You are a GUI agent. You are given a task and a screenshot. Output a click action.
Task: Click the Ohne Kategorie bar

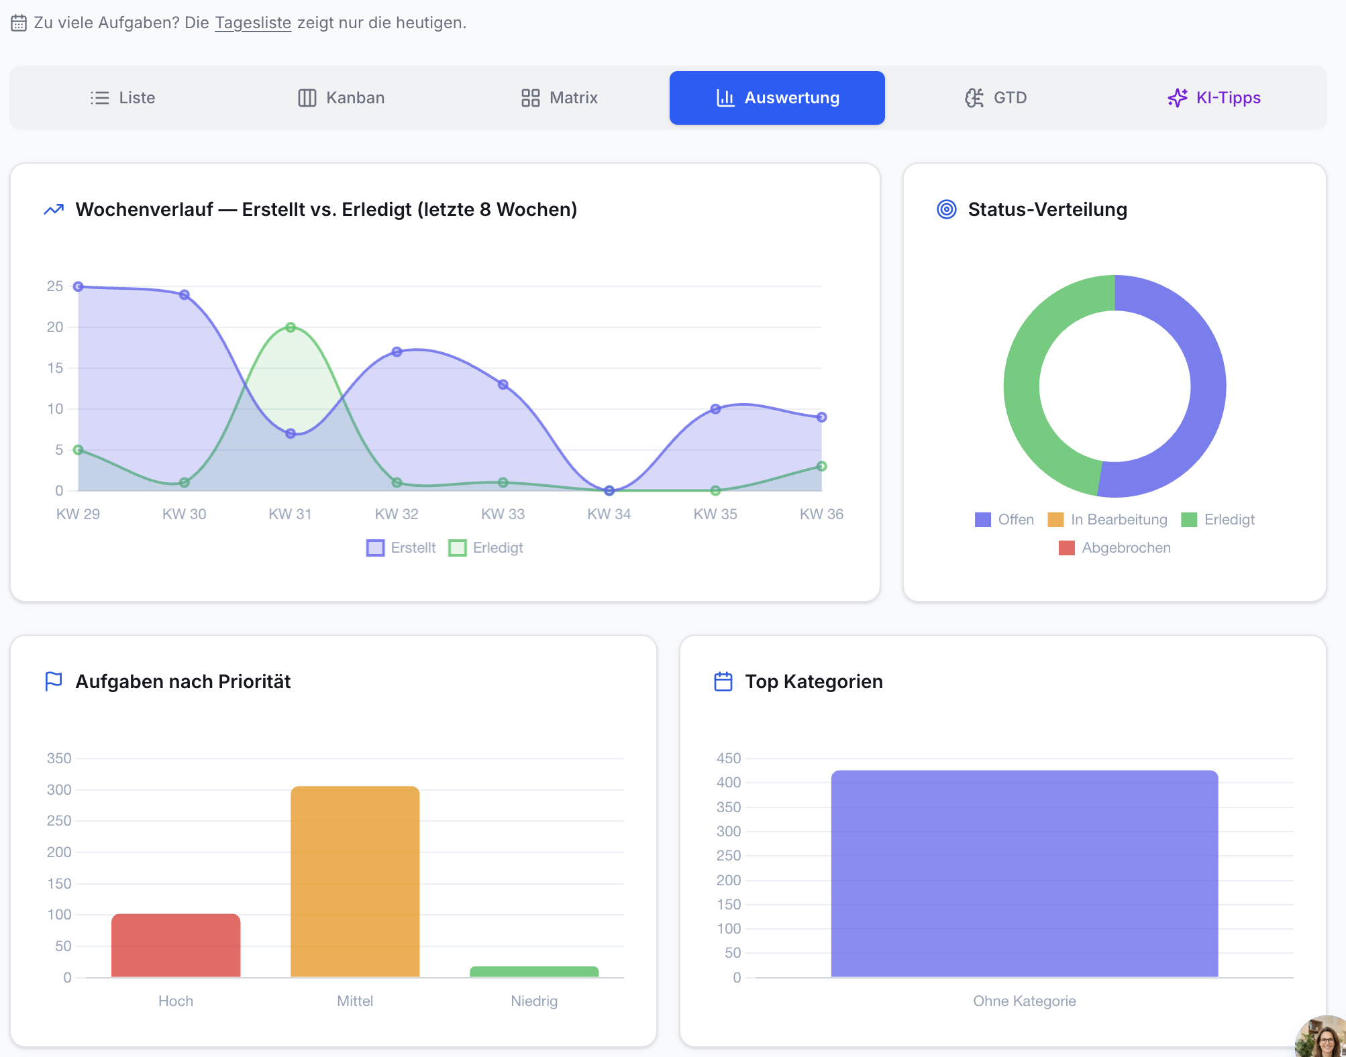pos(1025,874)
